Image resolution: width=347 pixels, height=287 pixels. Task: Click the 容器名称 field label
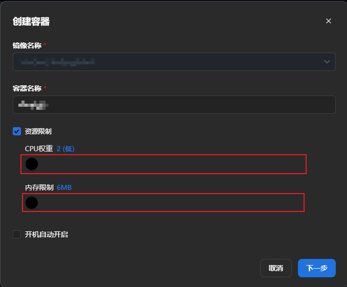point(27,88)
